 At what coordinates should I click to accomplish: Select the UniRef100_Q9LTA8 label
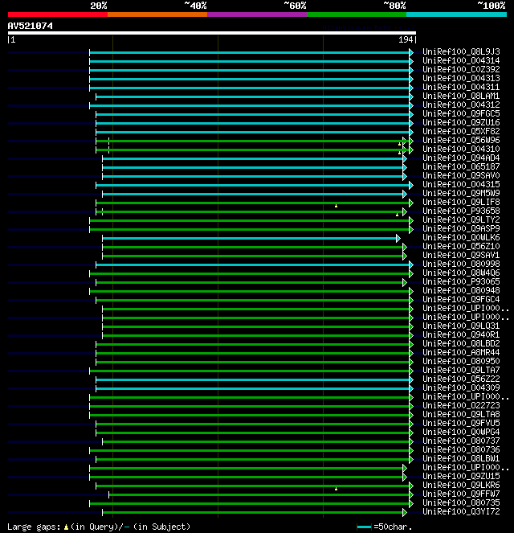pos(461,414)
